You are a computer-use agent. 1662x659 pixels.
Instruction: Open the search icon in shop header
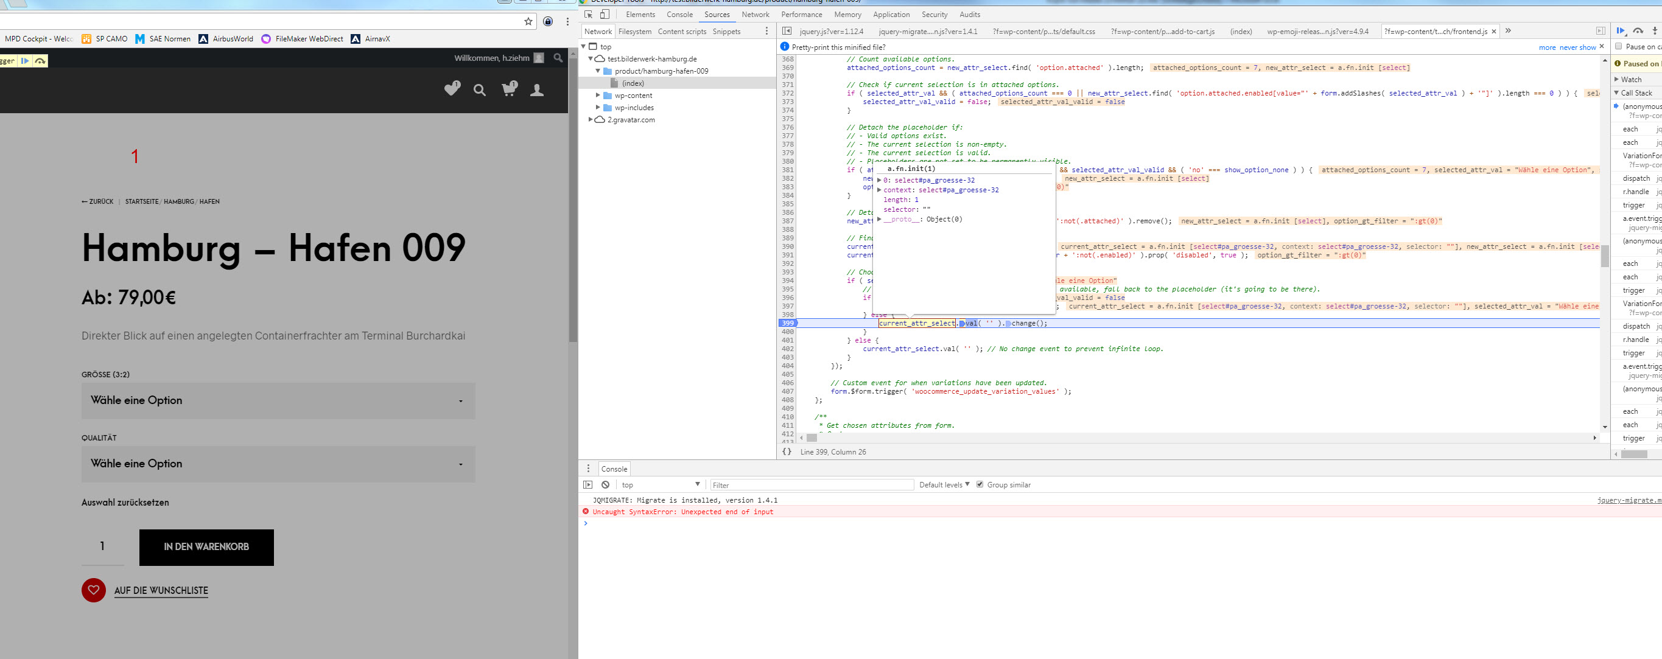[x=480, y=89]
